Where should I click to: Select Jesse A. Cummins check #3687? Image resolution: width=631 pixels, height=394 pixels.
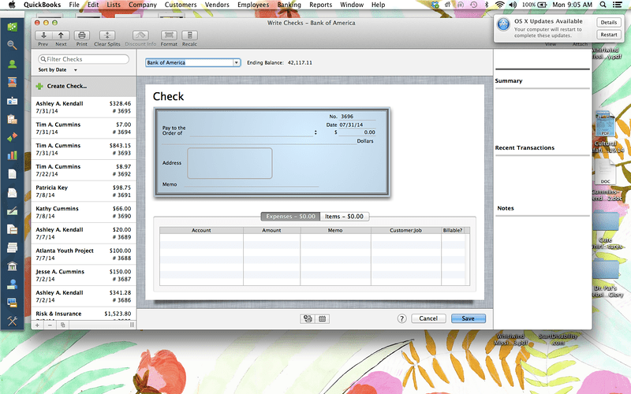tap(84, 275)
